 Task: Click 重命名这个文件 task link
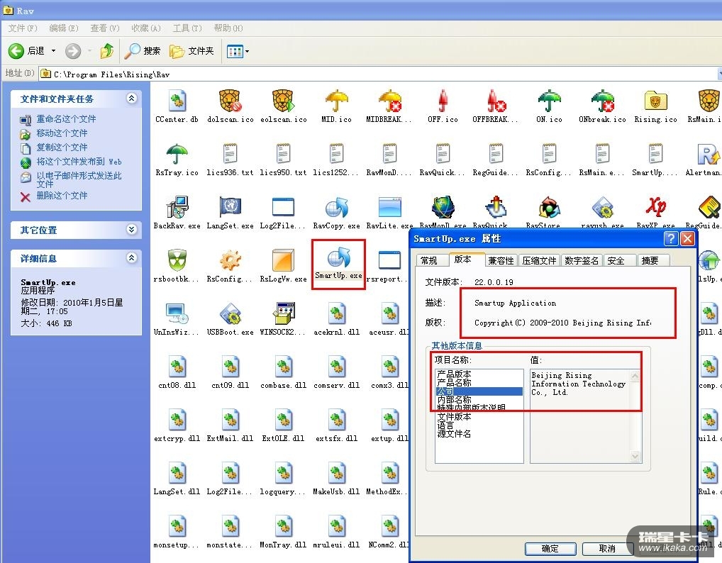[66, 118]
